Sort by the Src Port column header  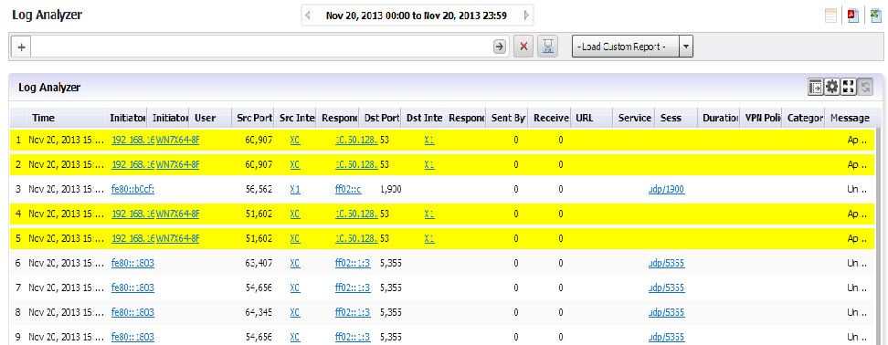255,118
